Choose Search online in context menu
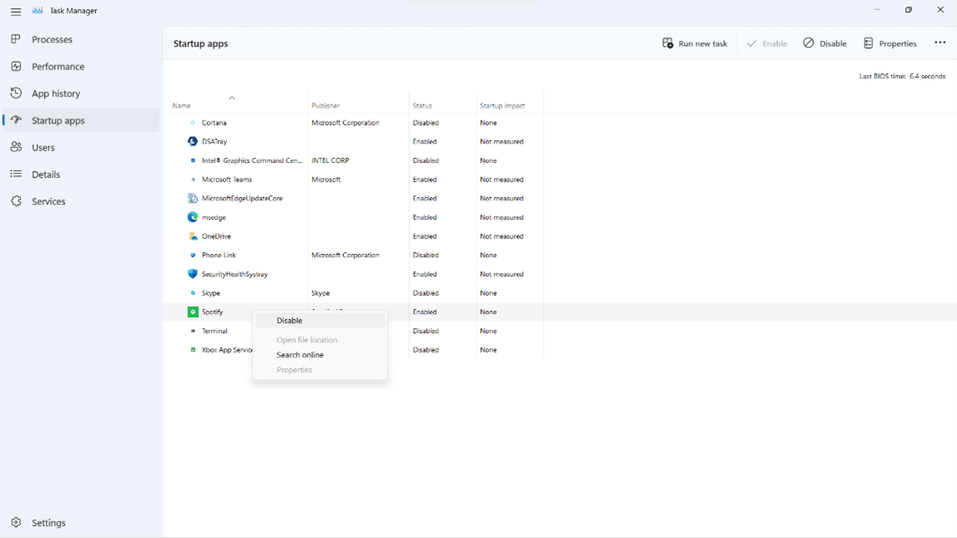The width and height of the screenshot is (957, 538). [320, 355]
